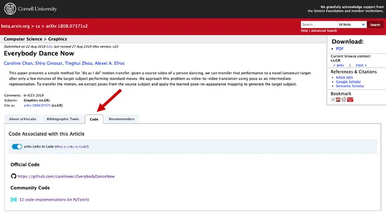
Task: Open author Caroline Chan's link
Action: 18,63
